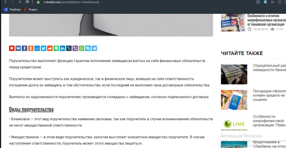
Task: Click the v-kredit.com address bar URL
Action: [x=71, y=2]
